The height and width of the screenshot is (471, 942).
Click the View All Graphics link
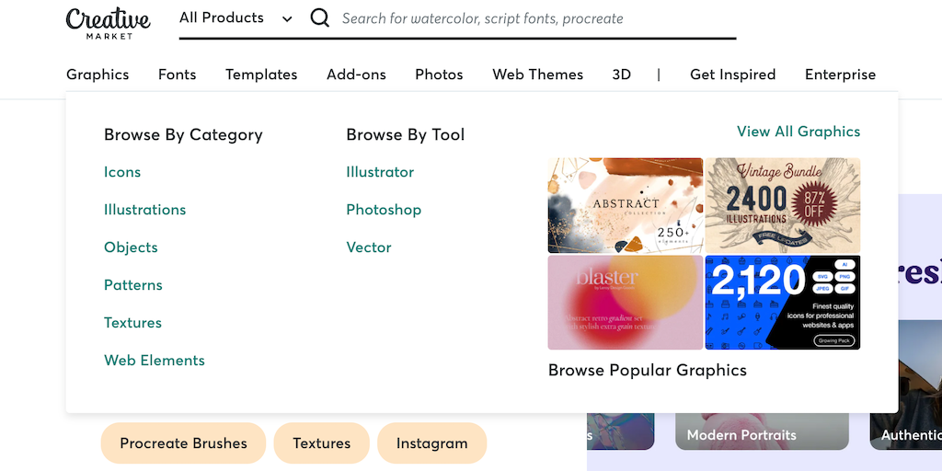pyautogui.click(x=798, y=132)
